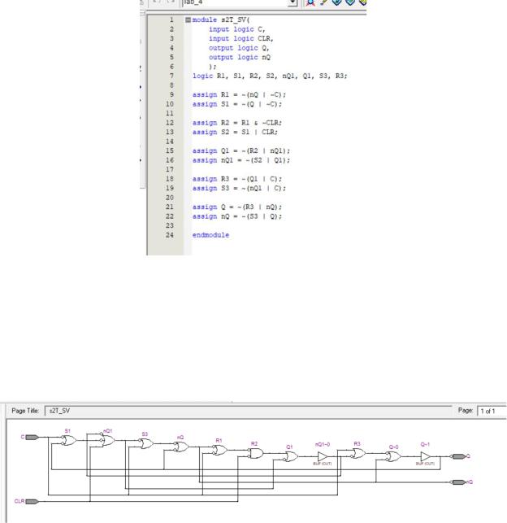Click the Page Title field s2T_SV
This screenshot has width=507, height=523.
pyautogui.click(x=248, y=411)
